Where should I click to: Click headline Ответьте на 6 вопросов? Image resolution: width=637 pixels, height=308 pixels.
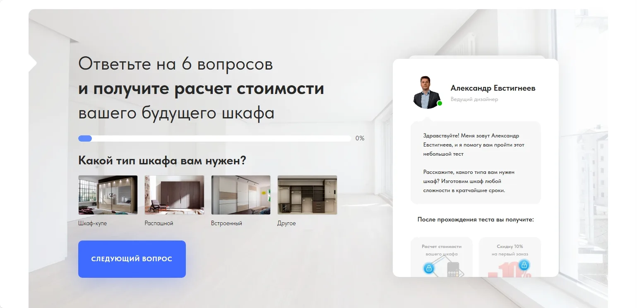(x=175, y=64)
